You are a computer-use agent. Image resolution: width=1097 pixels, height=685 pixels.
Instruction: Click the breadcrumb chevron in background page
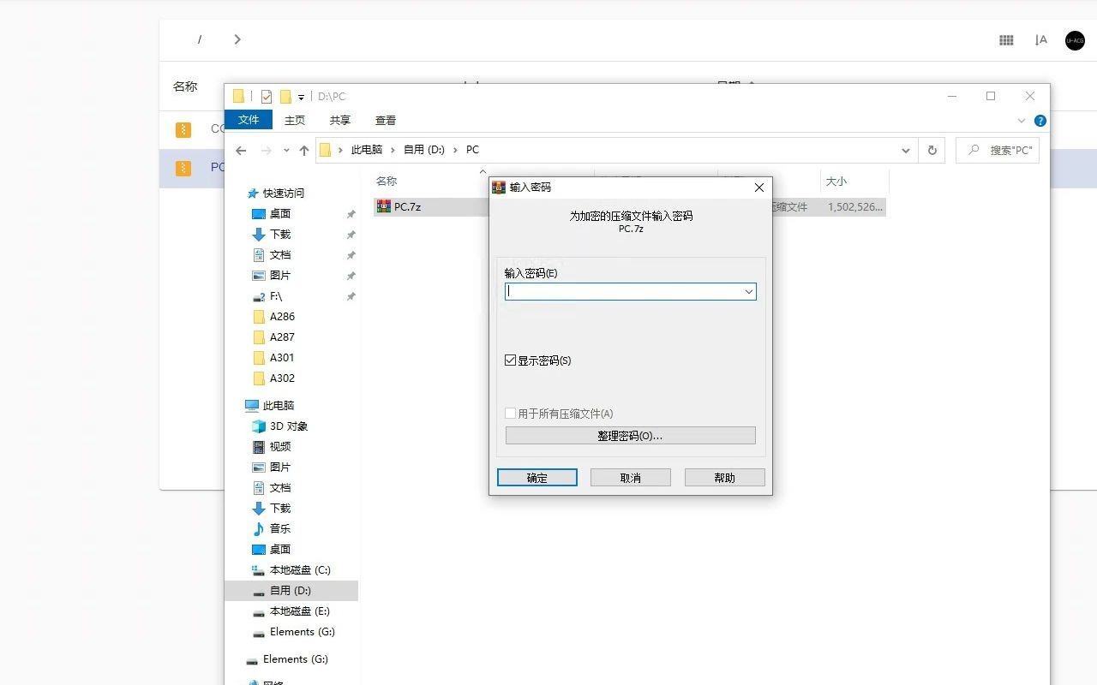[x=237, y=39]
